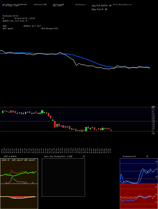Click the long red candlestick at start of November
Screen dimensions: 158x209
(55, 124)
